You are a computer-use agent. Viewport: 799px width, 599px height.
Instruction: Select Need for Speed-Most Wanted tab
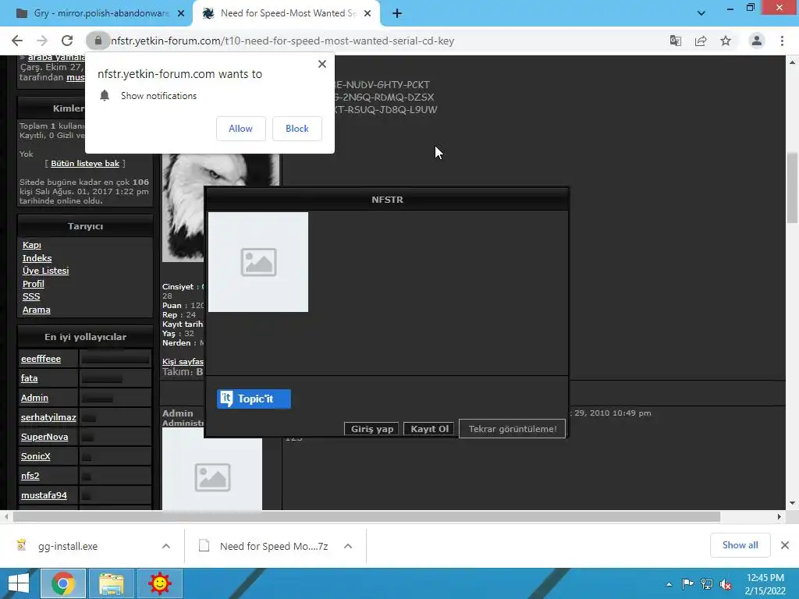click(286, 13)
